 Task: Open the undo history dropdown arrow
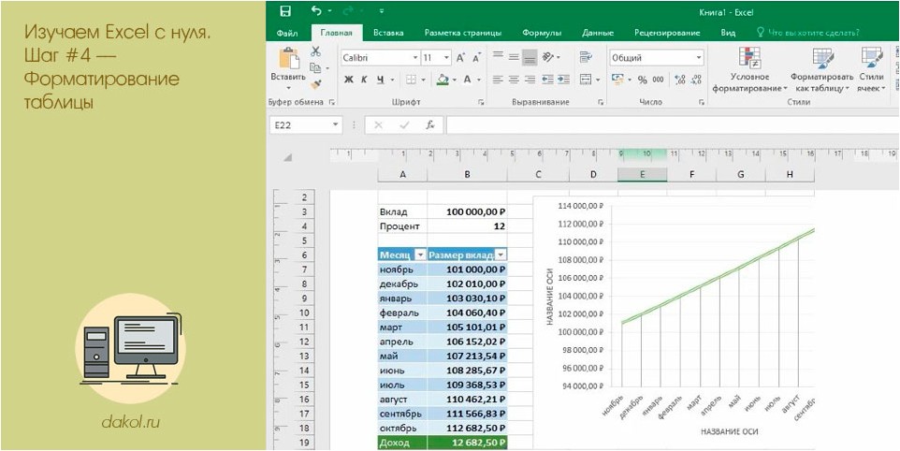click(x=329, y=11)
